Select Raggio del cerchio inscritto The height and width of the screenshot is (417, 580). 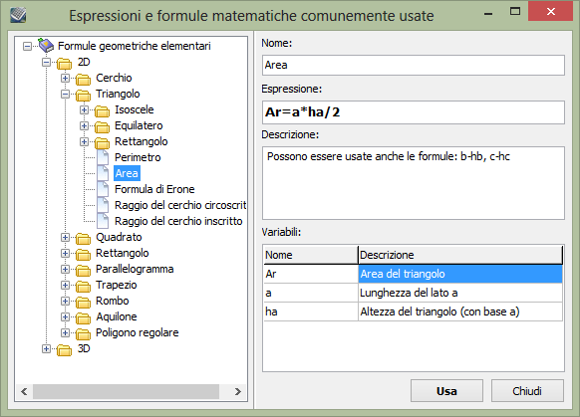[178, 221]
